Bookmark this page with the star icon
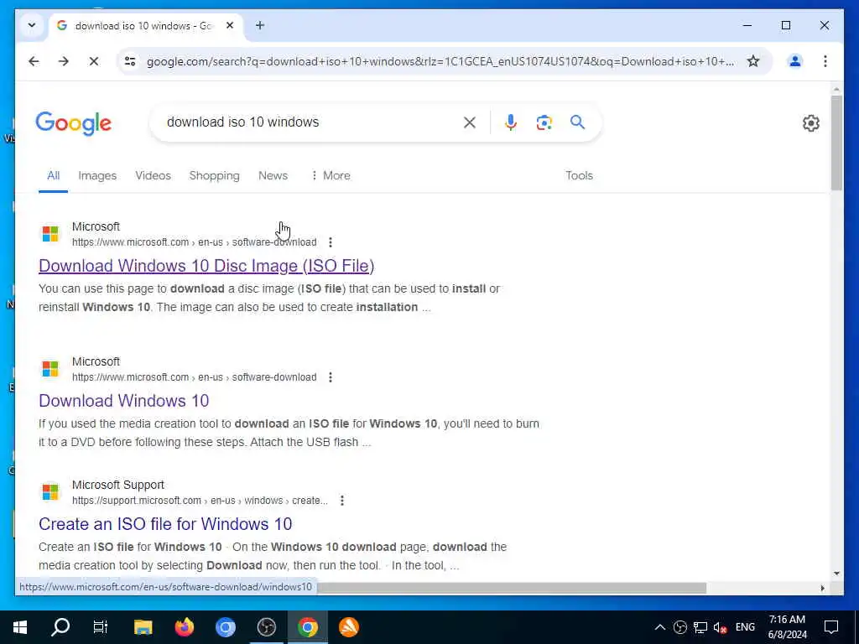Screen dimensions: 859x644 pyautogui.click(x=753, y=60)
